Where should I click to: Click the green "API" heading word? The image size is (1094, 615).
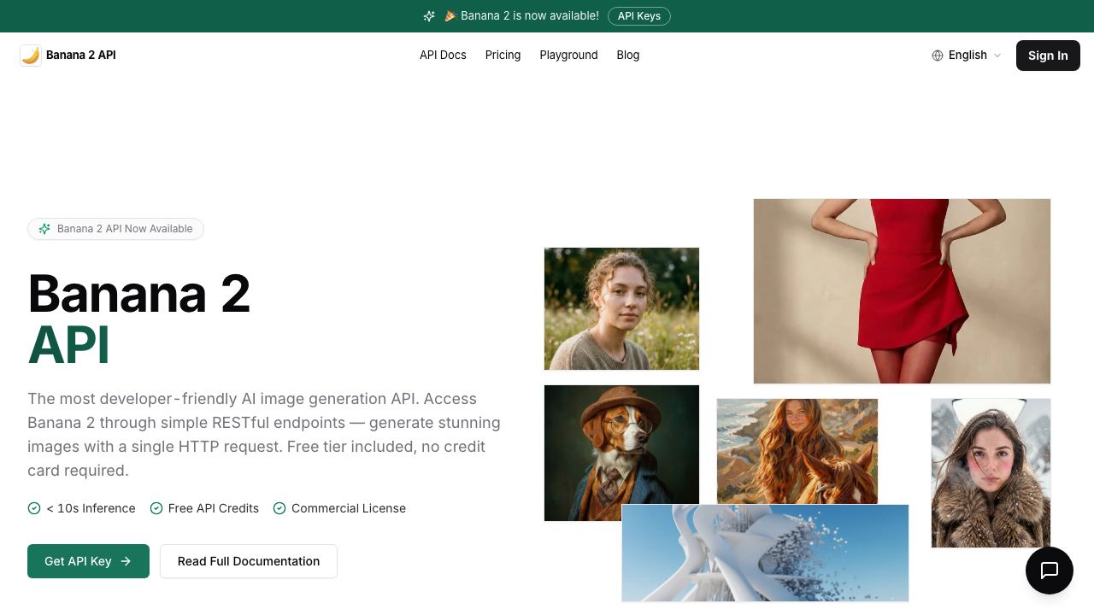click(68, 346)
